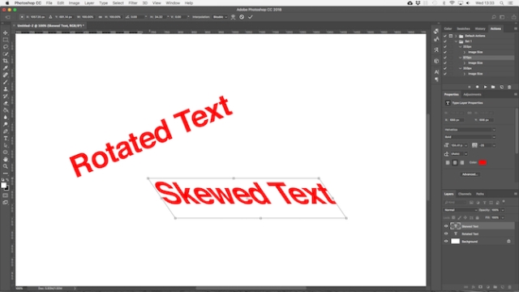Open the font style Bold dropdown
This screenshot has width=519, height=292.
(470, 137)
